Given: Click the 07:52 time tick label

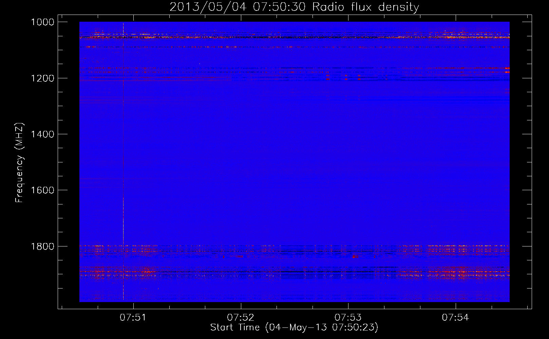Looking at the screenshot, I should (x=241, y=317).
